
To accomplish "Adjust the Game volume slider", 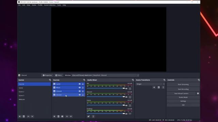I will (x=106, y=105).
